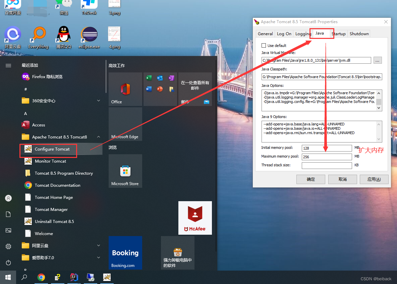This screenshot has height=284, width=397.
Task: Open the 阿里云盘 desktop shortcut
Action: pos(13,38)
